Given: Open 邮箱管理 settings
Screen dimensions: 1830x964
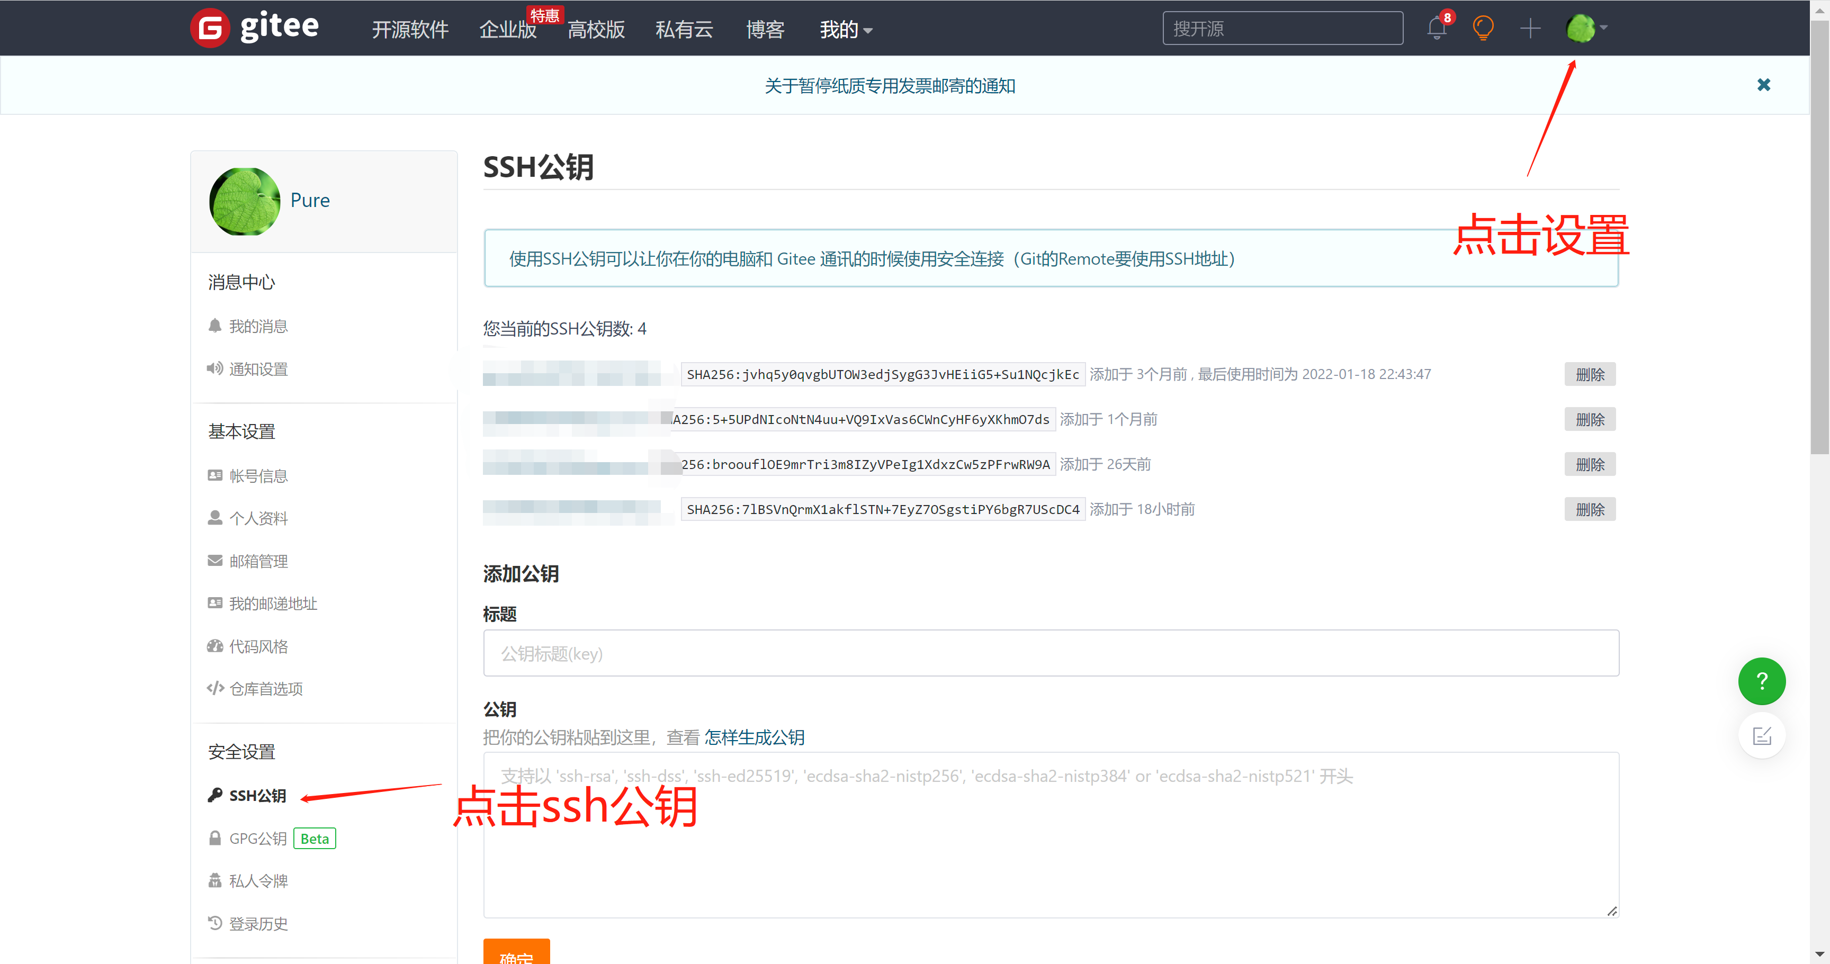Looking at the screenshot, I should point(258,561).
